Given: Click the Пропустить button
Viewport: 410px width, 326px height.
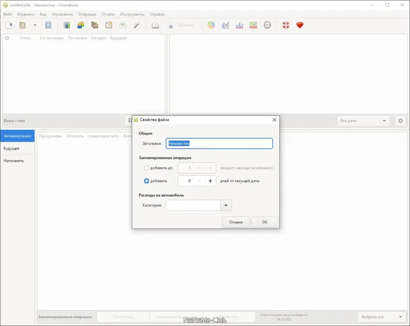Looking at the screenshot, I should pos(123,317).
